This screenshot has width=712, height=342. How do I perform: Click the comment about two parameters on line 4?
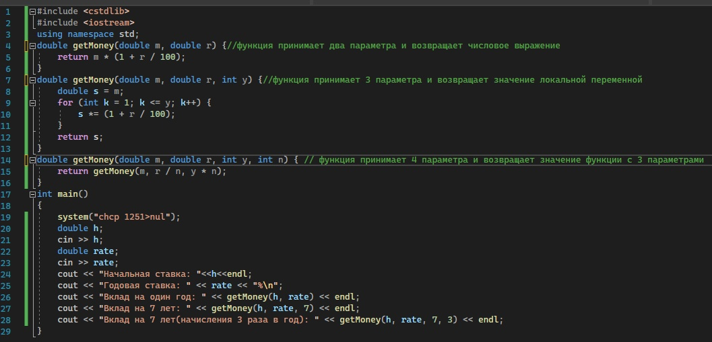393,46
